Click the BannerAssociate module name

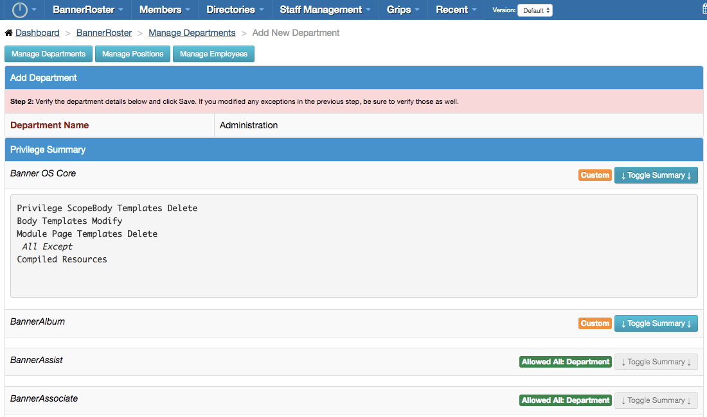[x=44, y=398]
